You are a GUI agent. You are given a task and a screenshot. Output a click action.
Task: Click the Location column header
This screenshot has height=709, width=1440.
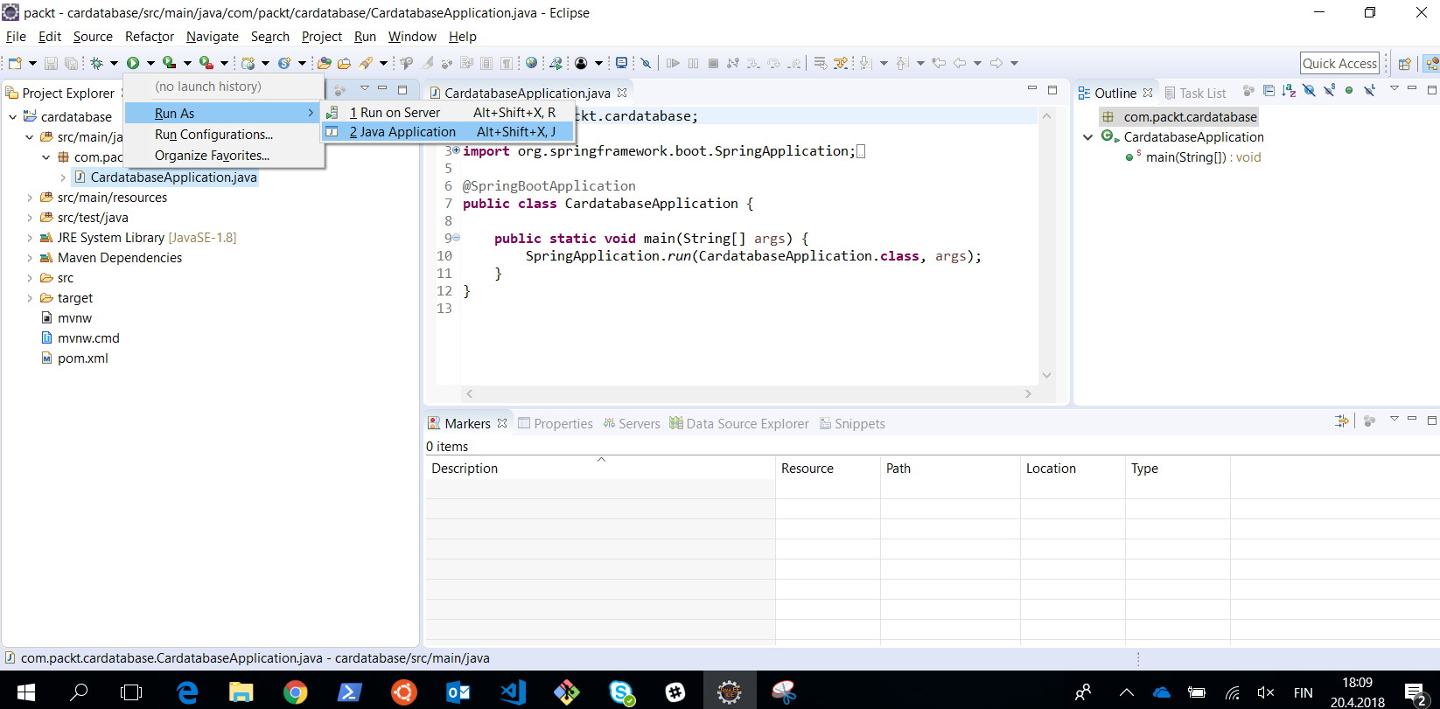(1073, 469)
